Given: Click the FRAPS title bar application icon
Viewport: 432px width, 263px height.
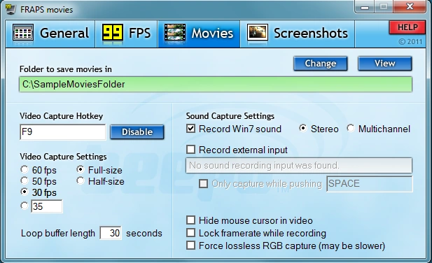Looking at the screenshot, I should tap(11, 9).
